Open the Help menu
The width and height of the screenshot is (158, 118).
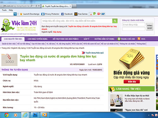[11, 10]
